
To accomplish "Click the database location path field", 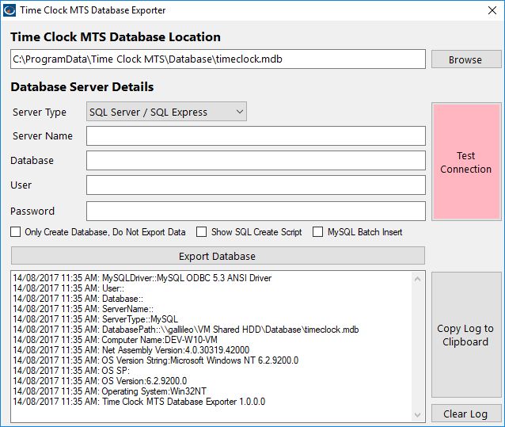I will point(218,59).
